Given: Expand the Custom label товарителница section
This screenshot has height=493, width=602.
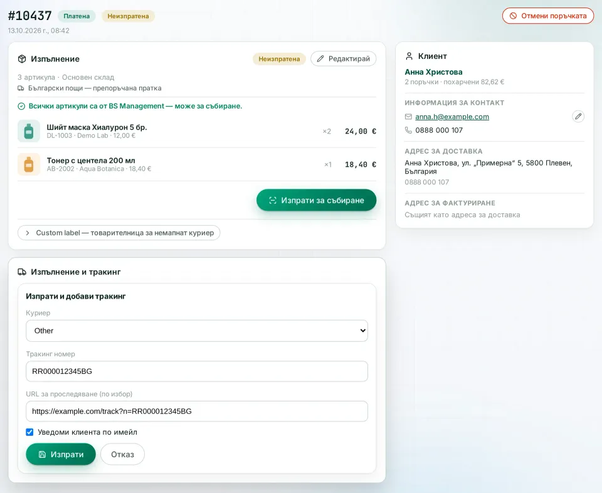Looking at the screenshot, I should pyautogui.click(x=119, y=233).
